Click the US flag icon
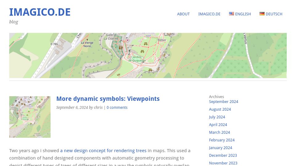296x166 pixels. 232,14
